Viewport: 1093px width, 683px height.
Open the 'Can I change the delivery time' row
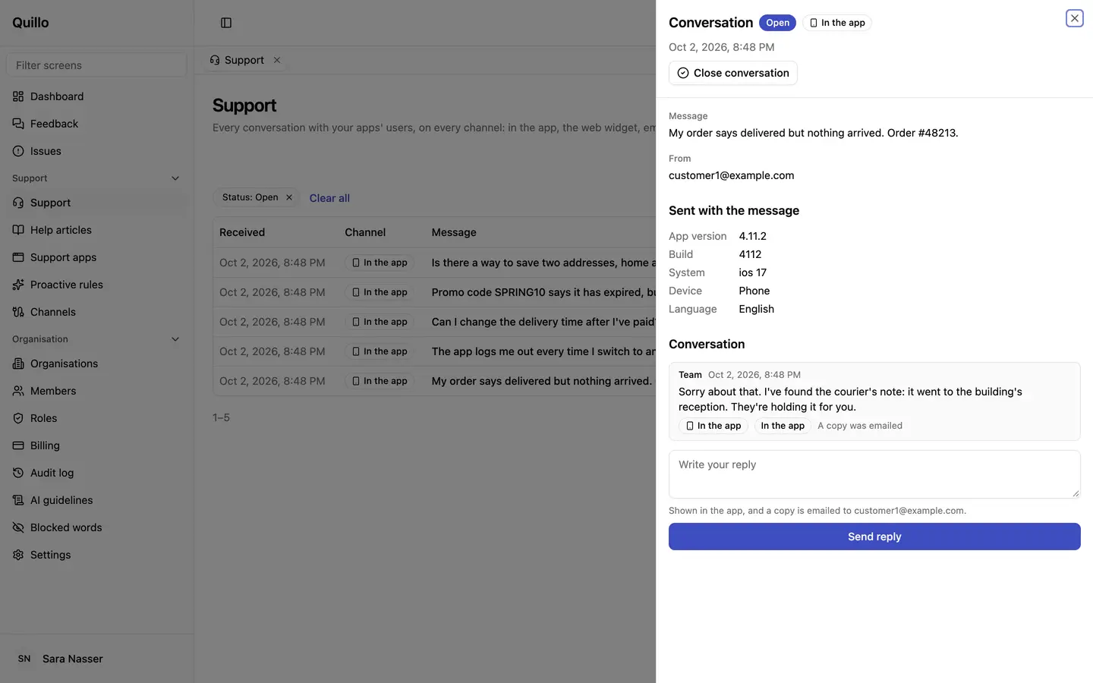pyautogui.click(x=434, y=322)
